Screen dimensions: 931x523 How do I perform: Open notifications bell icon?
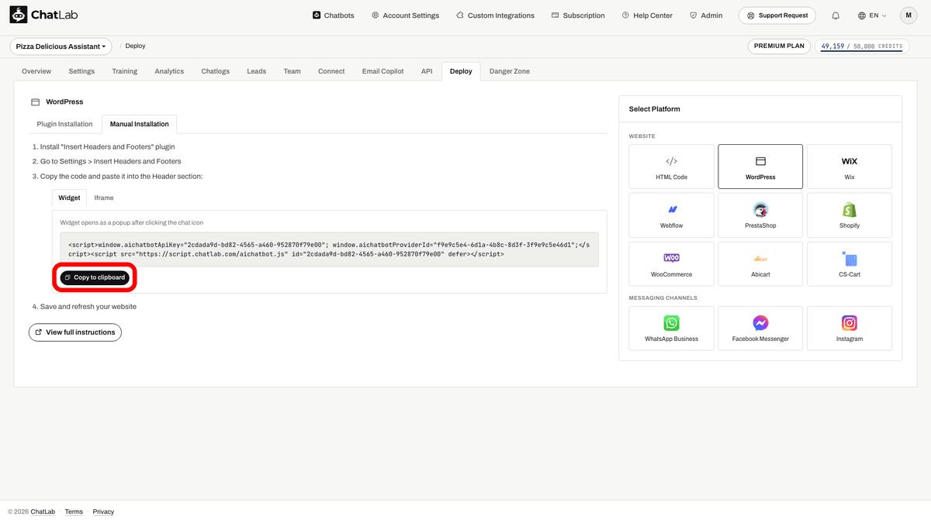(836, 15)
